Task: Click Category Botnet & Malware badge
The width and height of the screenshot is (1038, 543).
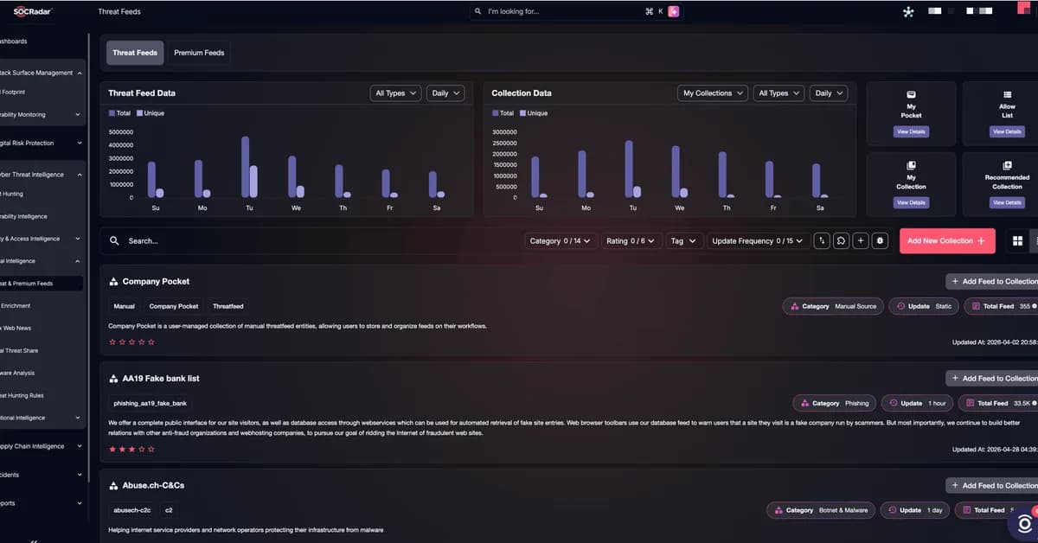Action: tap(821, 510)
